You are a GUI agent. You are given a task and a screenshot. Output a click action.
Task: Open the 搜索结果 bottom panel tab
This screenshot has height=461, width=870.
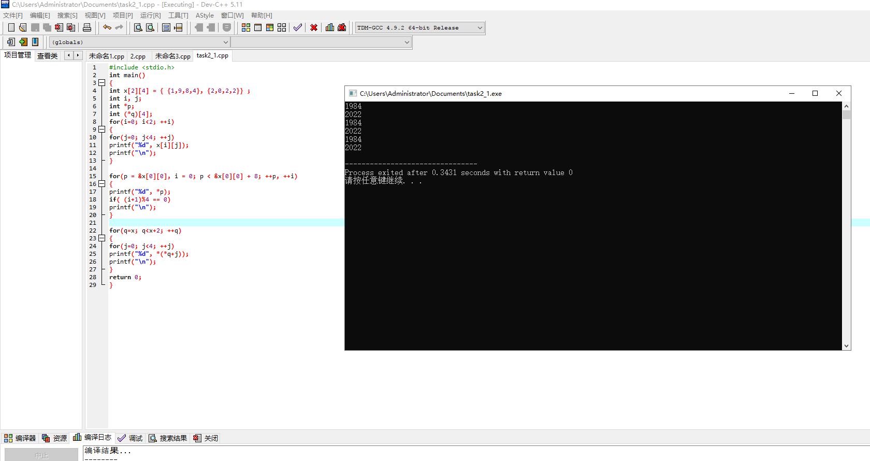168,438
